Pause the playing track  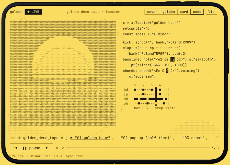pyautogui.click(x=31, y=148)
